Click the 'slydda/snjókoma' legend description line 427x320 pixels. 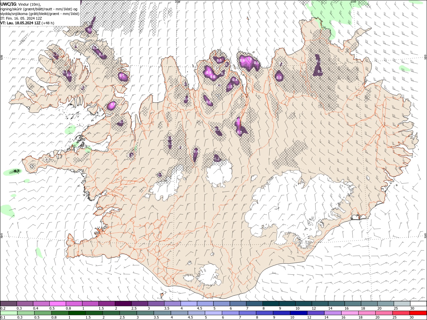click(x=40, y=14)
